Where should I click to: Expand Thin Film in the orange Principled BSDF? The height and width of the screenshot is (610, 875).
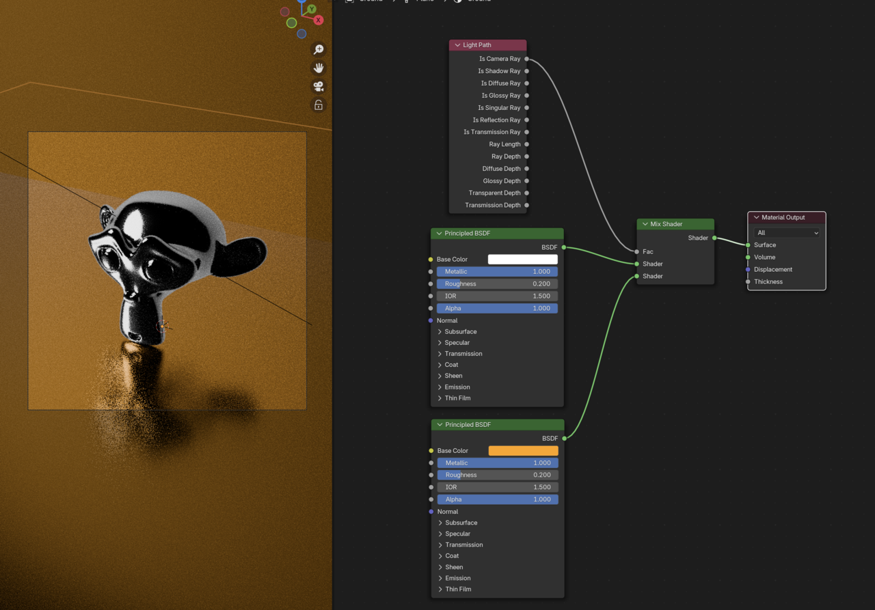click(440, 589)
